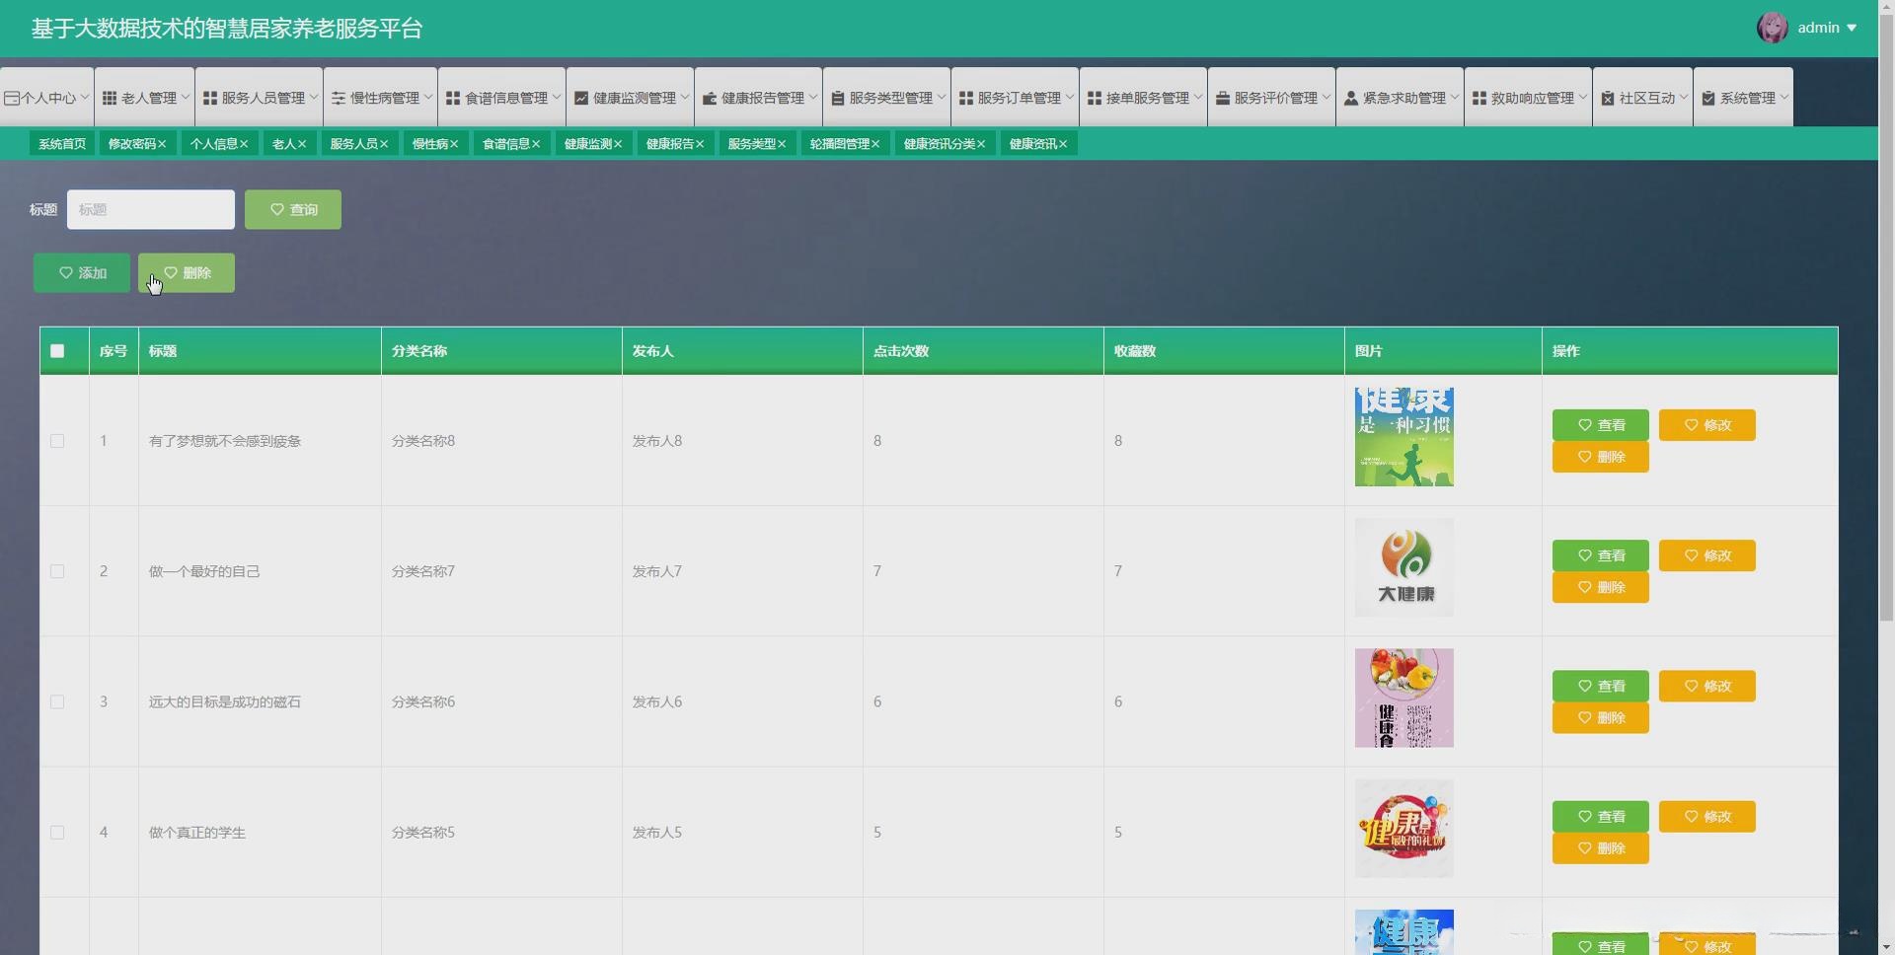Check the box for row 做个真正的学生
Screen dimensions: 1895x955
click(x=57, y=833)
